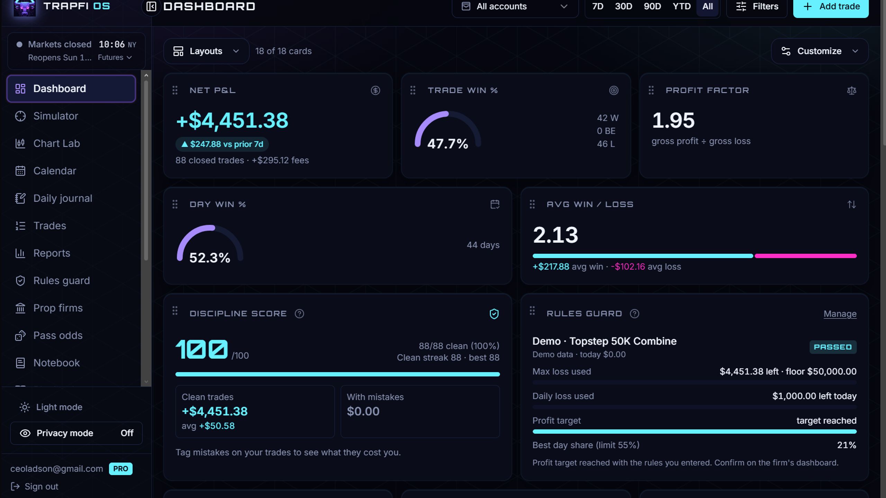Click the Discipline Score shield icon

[x=494, y=314]
